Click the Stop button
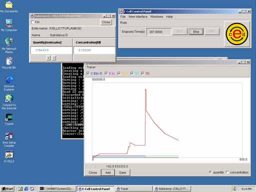Viewport: 256px width, 192px height. point(196,31)
